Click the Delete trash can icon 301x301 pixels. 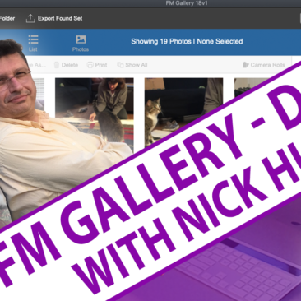click(x=57, y=65)
